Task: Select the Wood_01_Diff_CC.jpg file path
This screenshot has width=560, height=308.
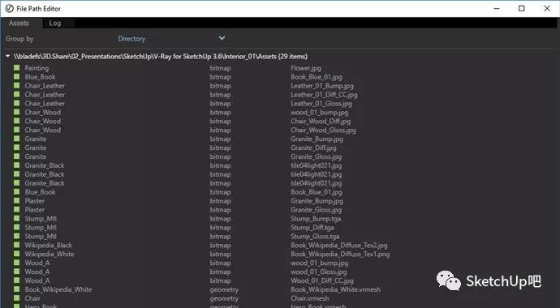Action: pos(321,280)
